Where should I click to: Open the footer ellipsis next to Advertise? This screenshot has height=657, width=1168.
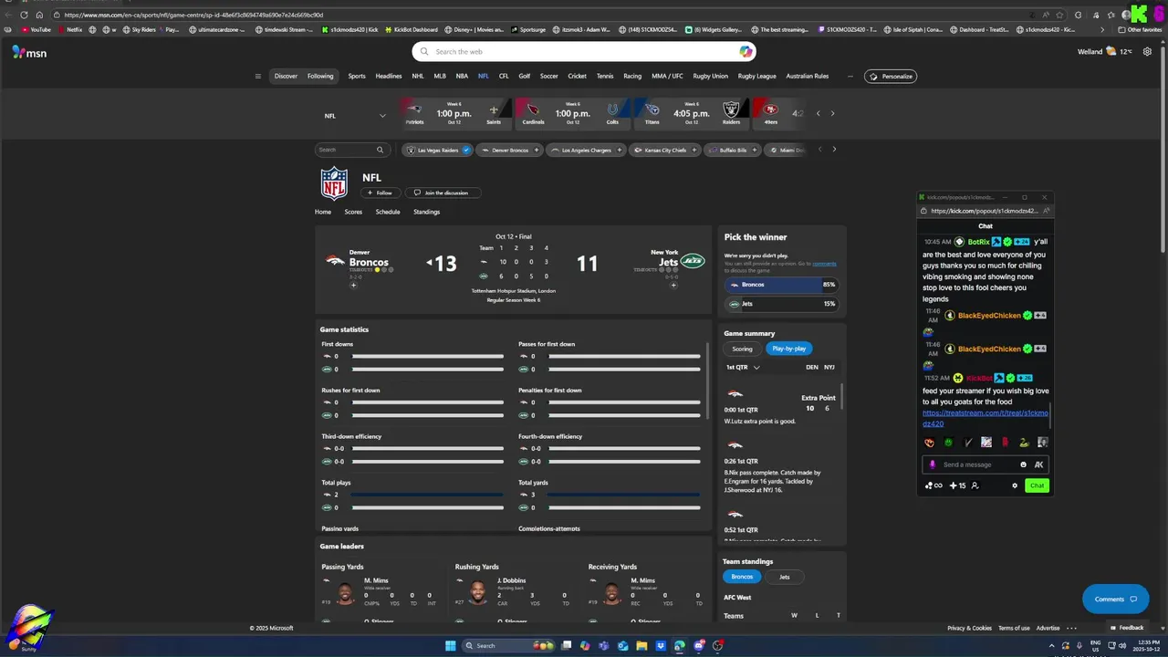click(1071, 628)
